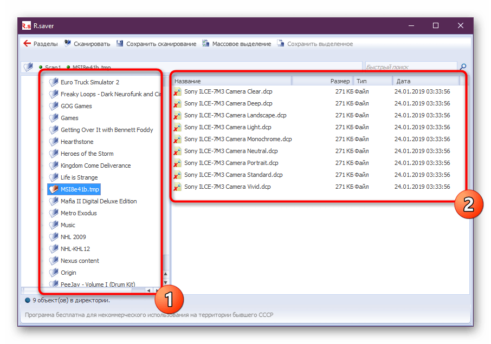
Task: Select the Freaky Loops folder icon
Action: tap(54, 94)
